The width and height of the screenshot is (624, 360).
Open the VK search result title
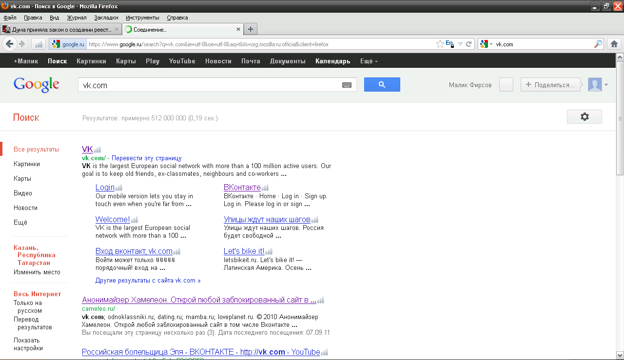[x=87, y=150]
